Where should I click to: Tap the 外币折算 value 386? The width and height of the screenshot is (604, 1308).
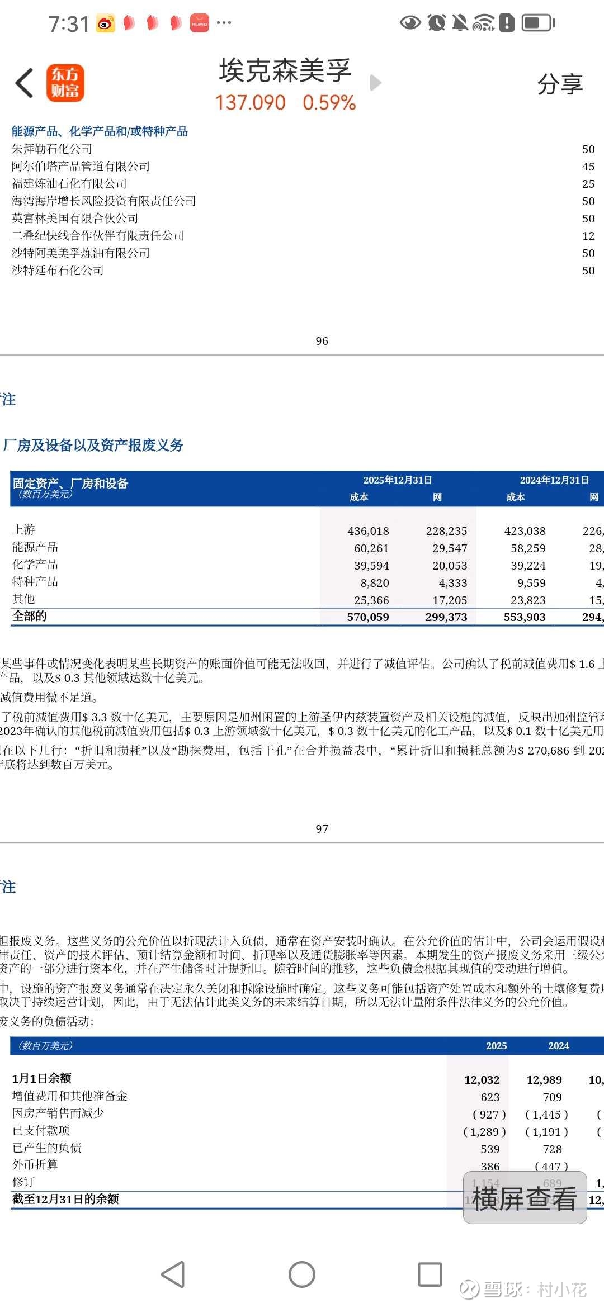point(490,1167)
